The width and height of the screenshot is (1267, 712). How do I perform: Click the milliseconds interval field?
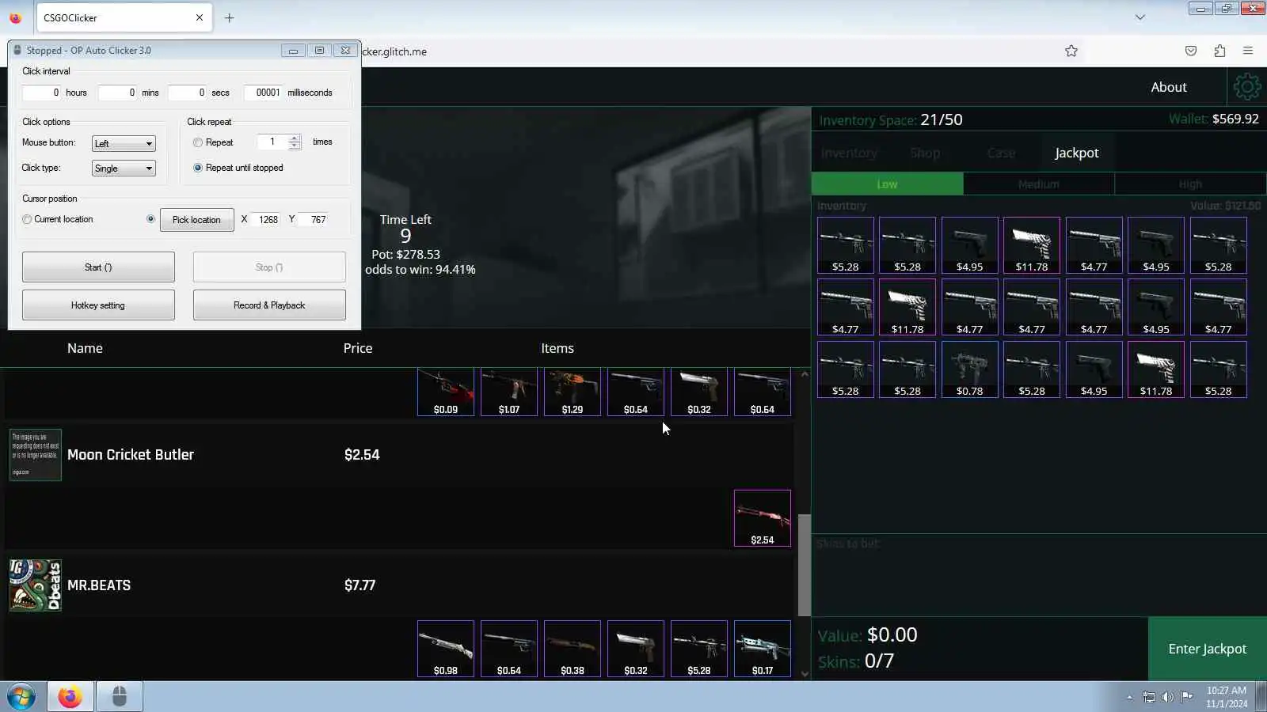pyautogui.click(x=264, y=93)
